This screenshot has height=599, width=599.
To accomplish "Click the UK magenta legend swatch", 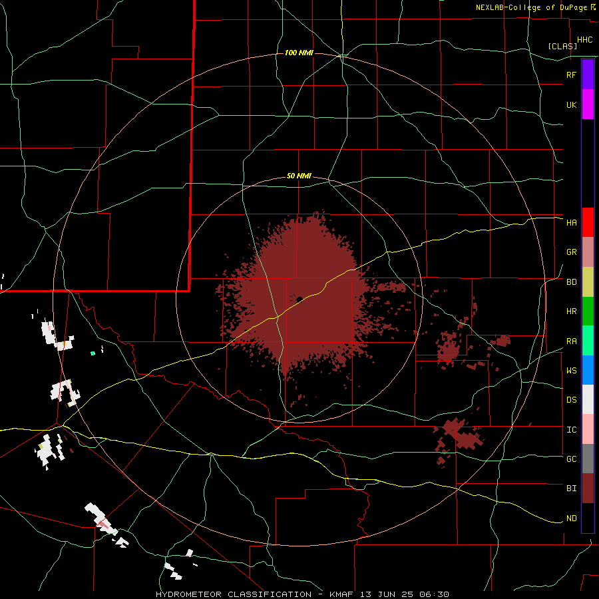I will [x=588, y=104].
